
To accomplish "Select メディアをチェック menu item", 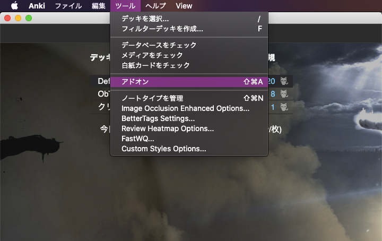I will tap(189, 55).
